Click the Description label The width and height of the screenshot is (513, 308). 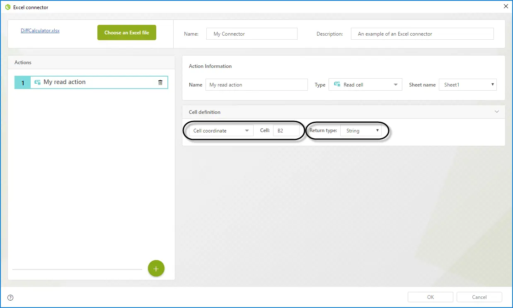pos(330,34)
